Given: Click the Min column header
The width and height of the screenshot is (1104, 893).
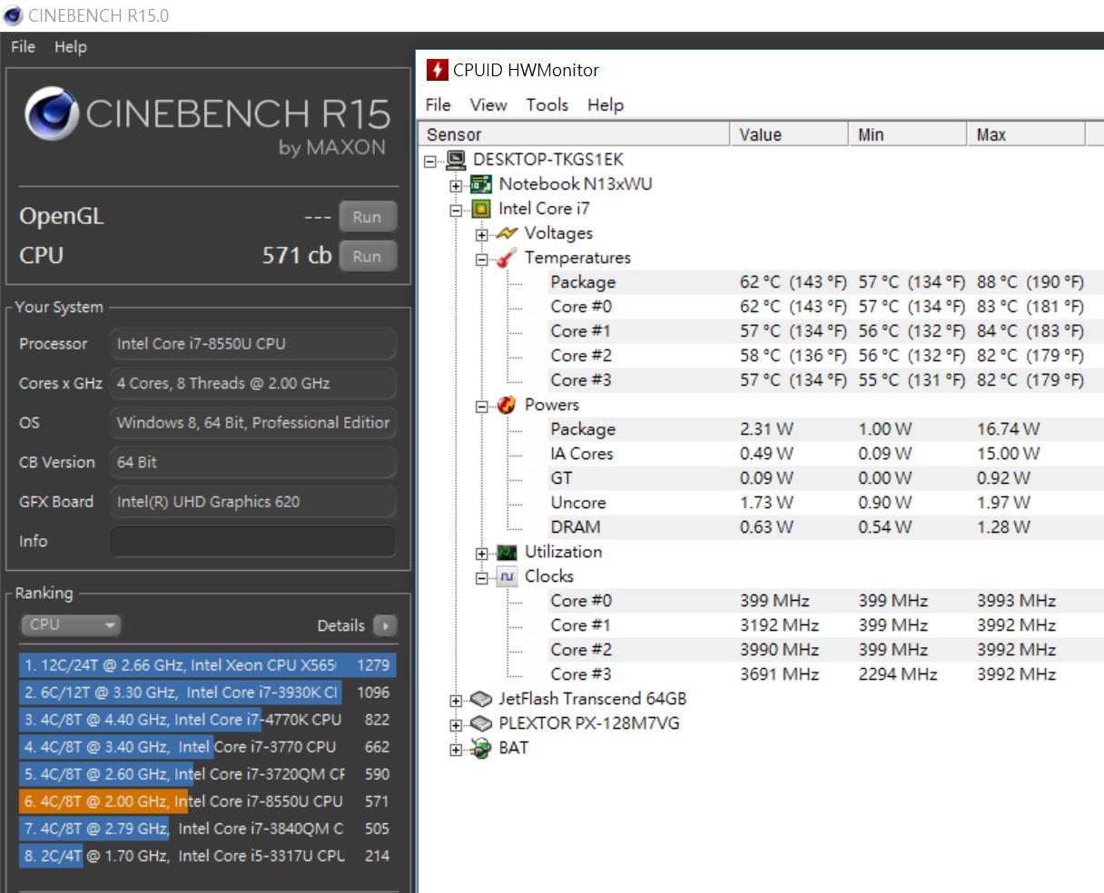Looking at the screenshot, I should coord(908,134).
